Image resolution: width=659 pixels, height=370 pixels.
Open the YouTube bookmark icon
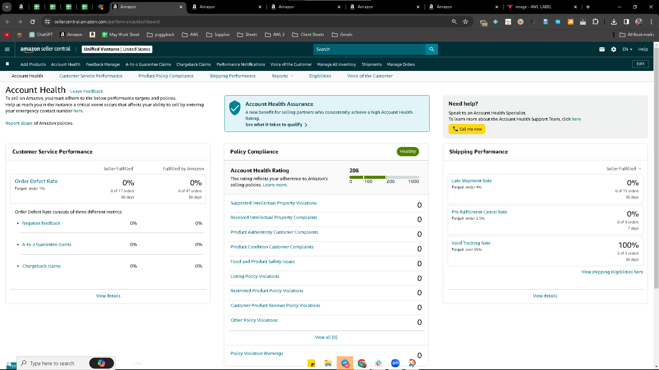(x=7, y=35)
